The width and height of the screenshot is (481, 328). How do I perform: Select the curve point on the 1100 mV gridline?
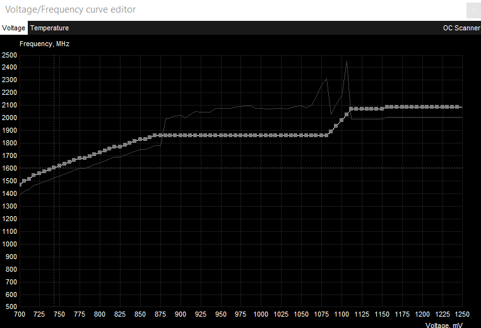[341, 120]
